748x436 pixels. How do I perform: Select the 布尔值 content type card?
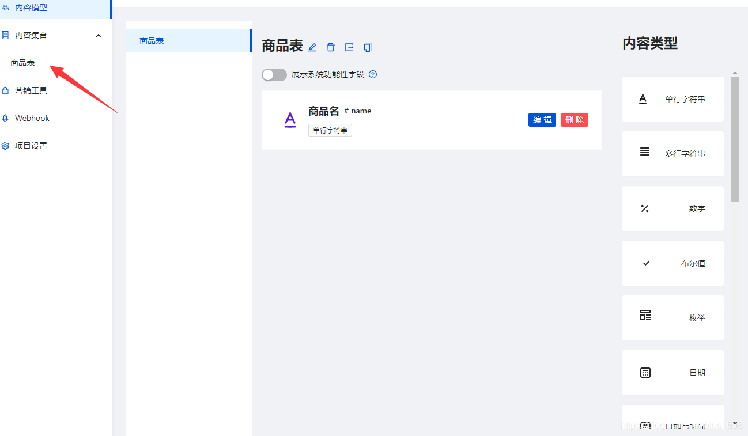pos(673,263)
